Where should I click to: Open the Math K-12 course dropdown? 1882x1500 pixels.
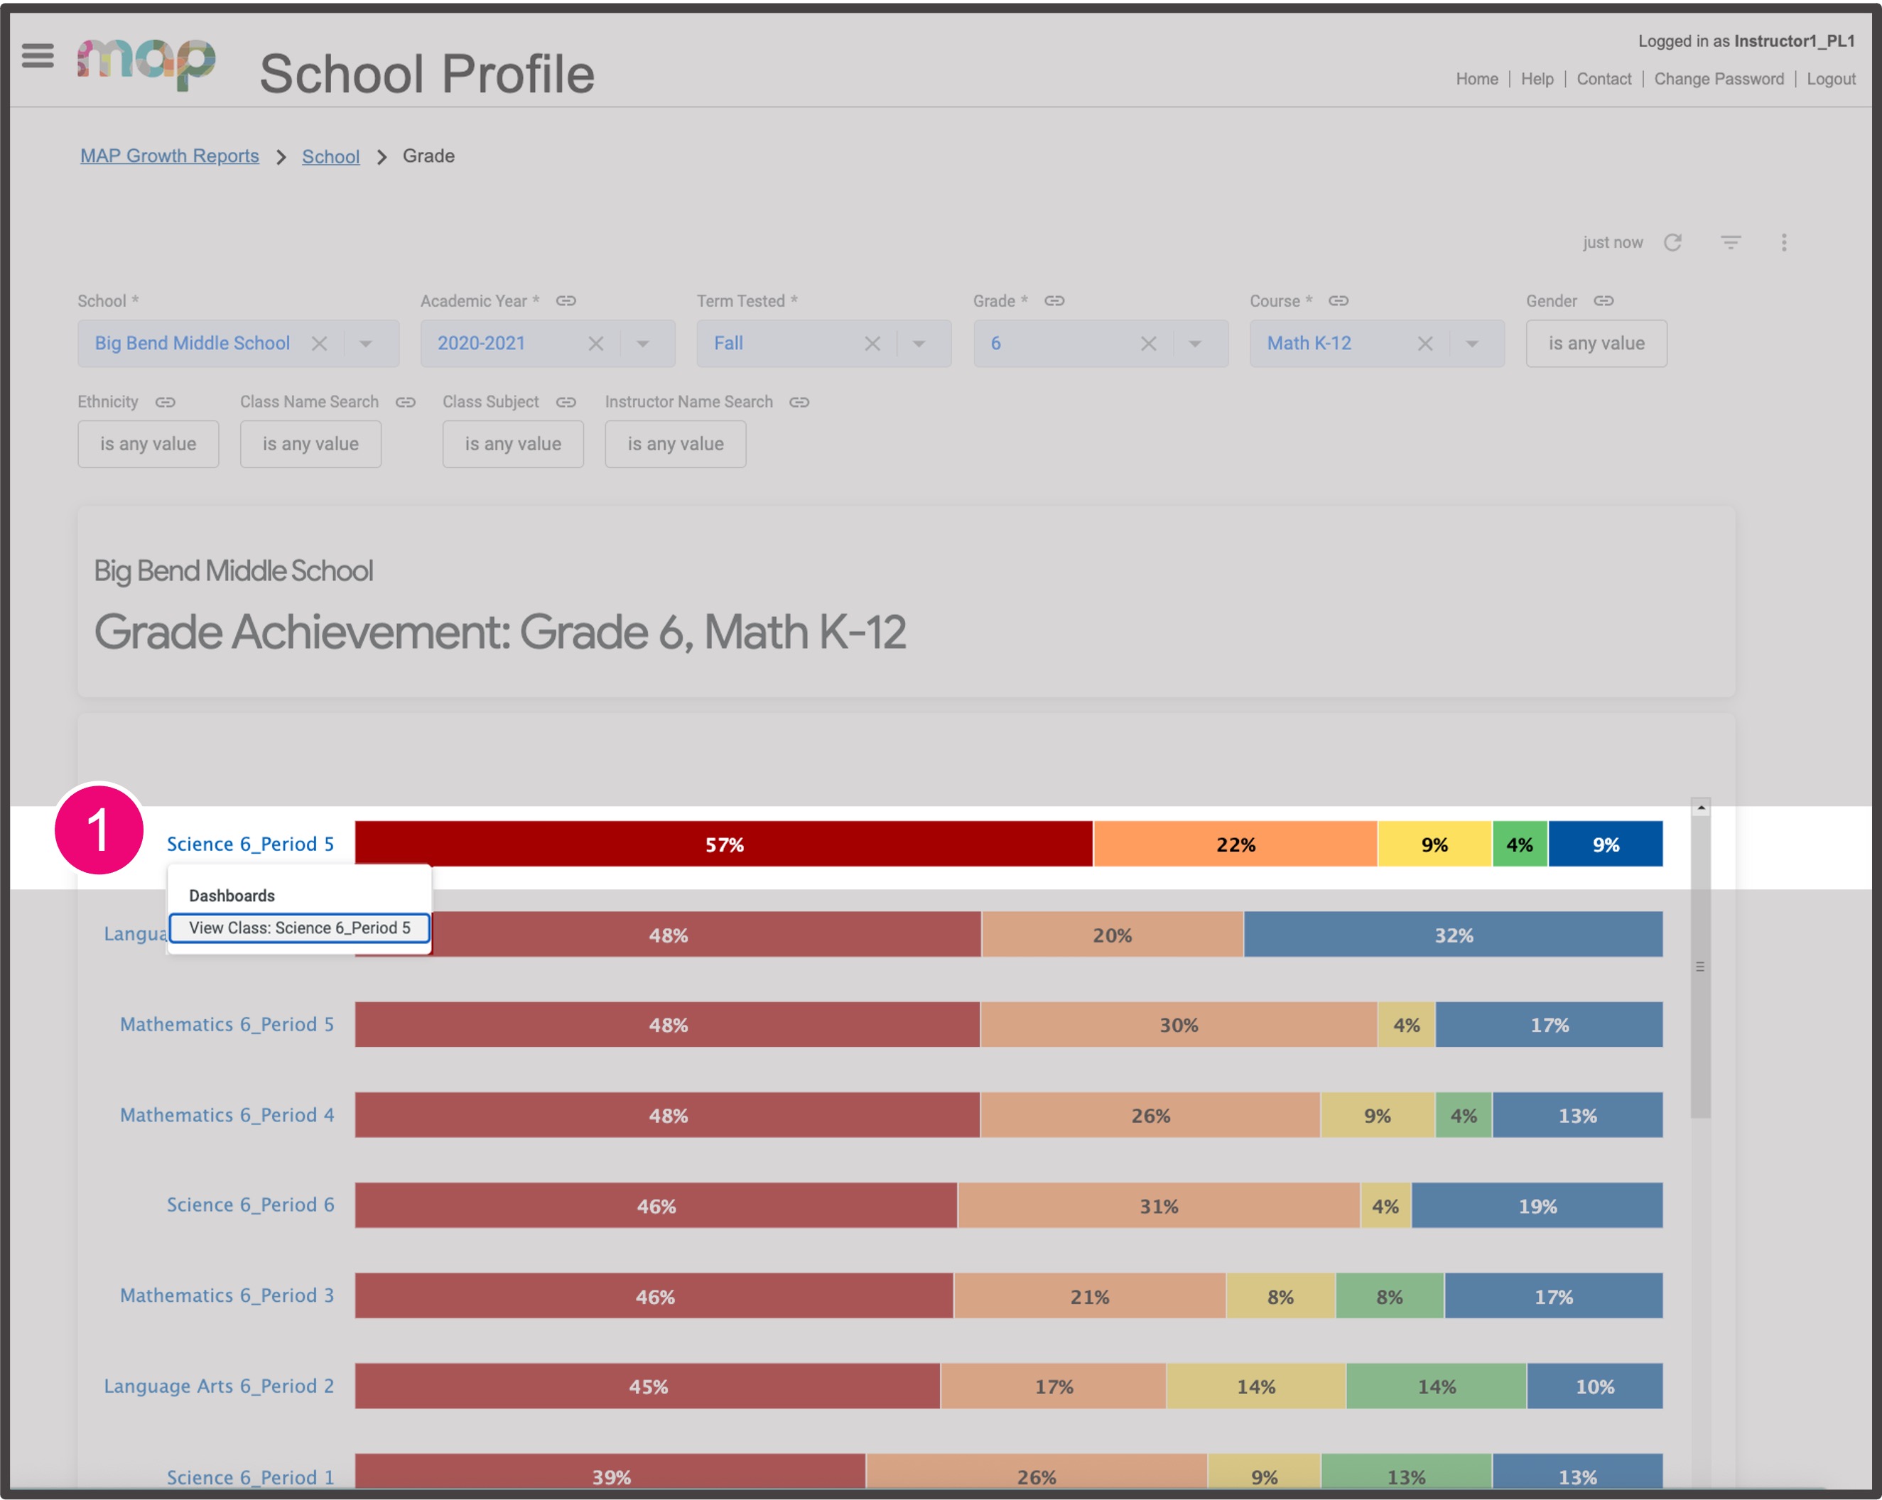[x=1472, y=343]
